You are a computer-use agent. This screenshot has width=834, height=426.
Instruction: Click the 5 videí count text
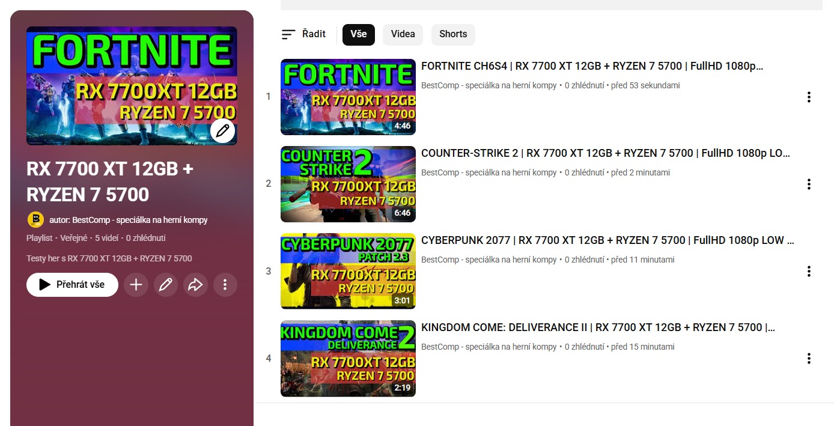tap(107, 238)
